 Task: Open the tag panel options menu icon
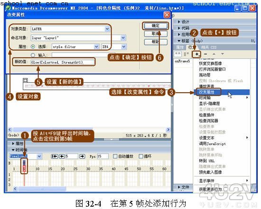click(253, 41)
